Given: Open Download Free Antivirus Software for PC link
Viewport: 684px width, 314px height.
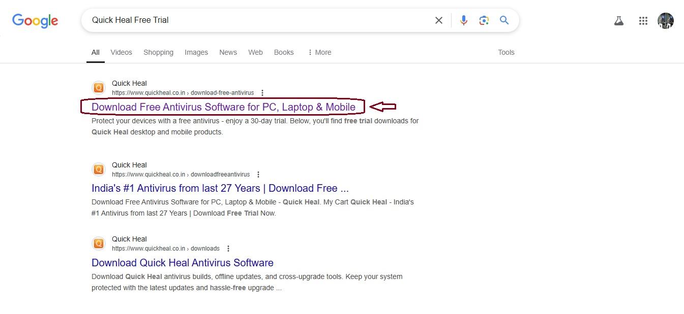Looking at the screenshot, I should point(223,107).
